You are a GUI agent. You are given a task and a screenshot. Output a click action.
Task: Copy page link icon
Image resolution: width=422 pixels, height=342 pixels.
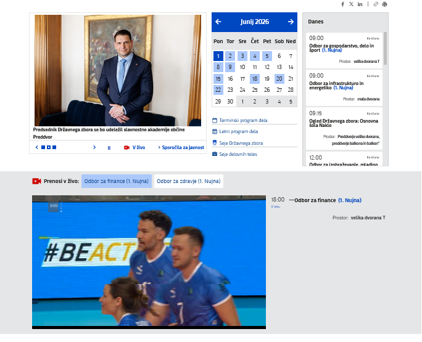coord(376,4)
